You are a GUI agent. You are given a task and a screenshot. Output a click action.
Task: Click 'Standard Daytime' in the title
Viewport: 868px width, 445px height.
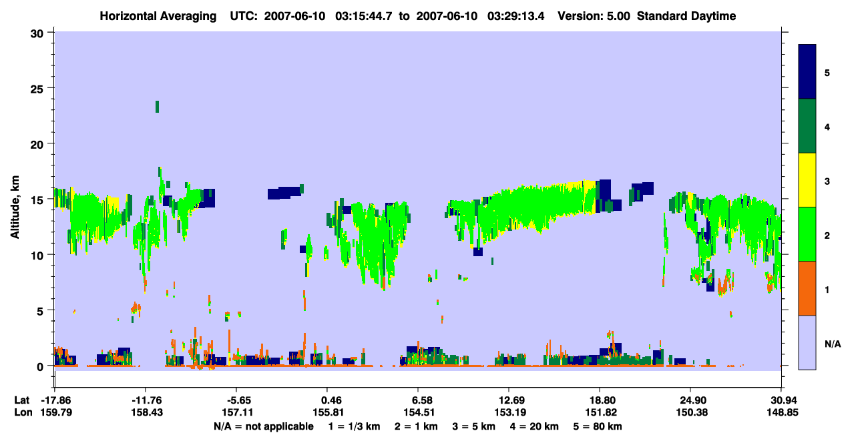686,16
